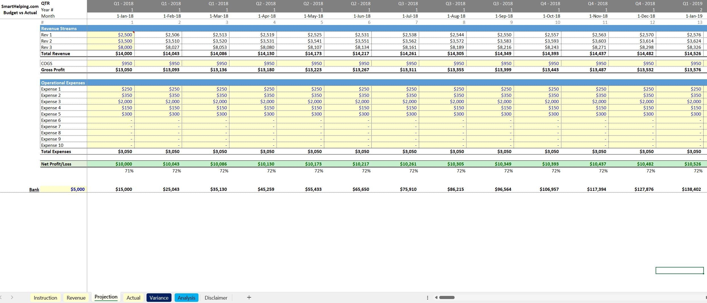Click the previous sheet navigation arrow

coord(1,297)
